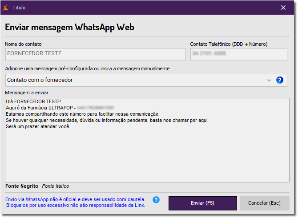Image resolution: width=298 pixels, height=218 pixels.
Task: Open the 'Contato com o fornecedor' combo box
Action: coord(146,80)
